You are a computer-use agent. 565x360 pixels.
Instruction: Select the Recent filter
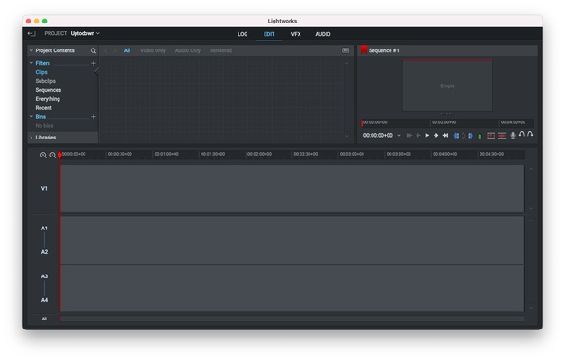tap(43, 108)
